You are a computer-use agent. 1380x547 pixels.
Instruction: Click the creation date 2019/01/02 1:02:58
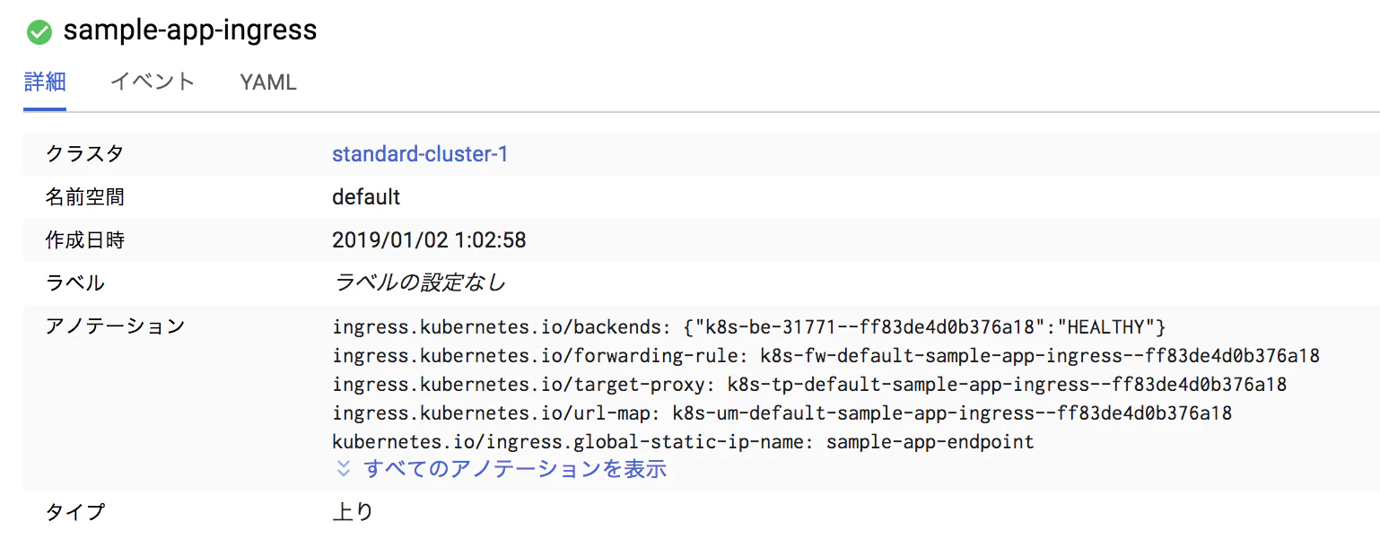(x=429, y=240)
